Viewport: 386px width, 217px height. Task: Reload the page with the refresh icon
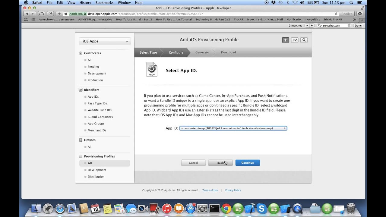pyautogui.click(x=336, y=14)
